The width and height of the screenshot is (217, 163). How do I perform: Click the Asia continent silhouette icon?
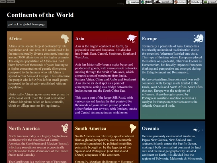[132, 39]
